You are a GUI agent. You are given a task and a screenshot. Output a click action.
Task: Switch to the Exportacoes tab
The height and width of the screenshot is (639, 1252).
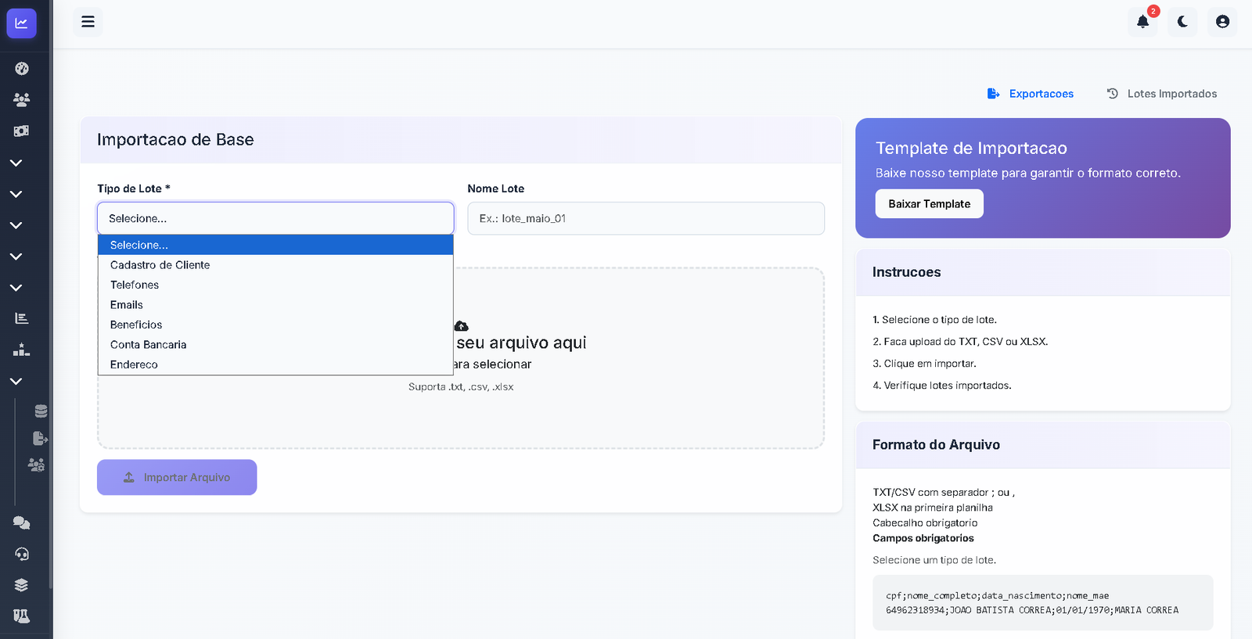point(1031,94)
